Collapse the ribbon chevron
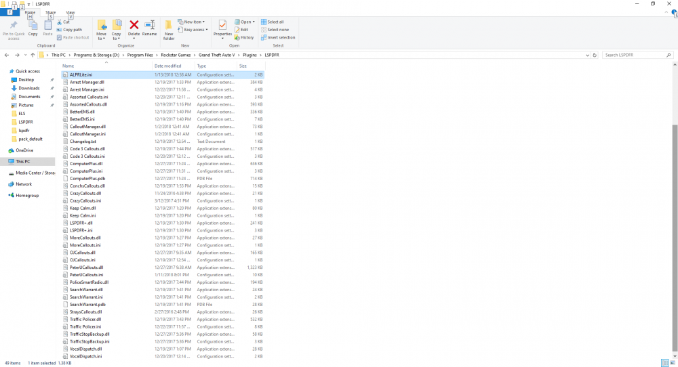The image size is (678, 367). coord(666,12)
